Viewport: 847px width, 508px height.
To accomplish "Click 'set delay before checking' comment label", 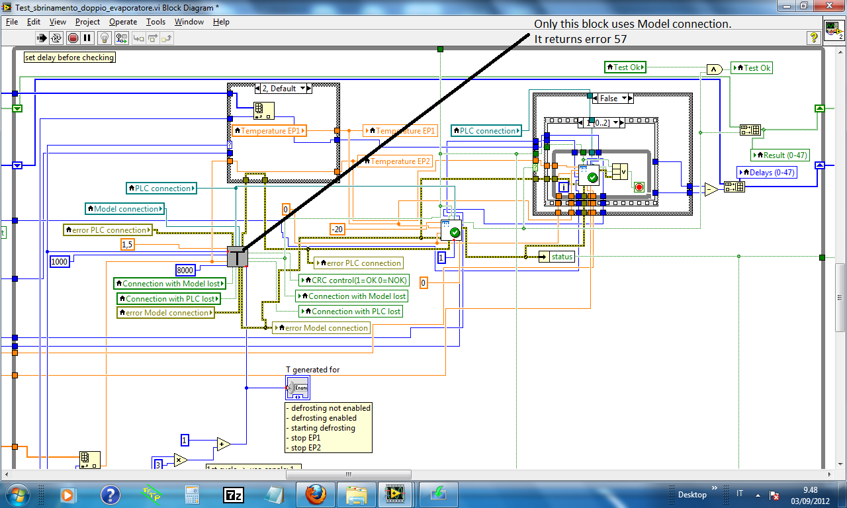I will click(x=69, y=58).
